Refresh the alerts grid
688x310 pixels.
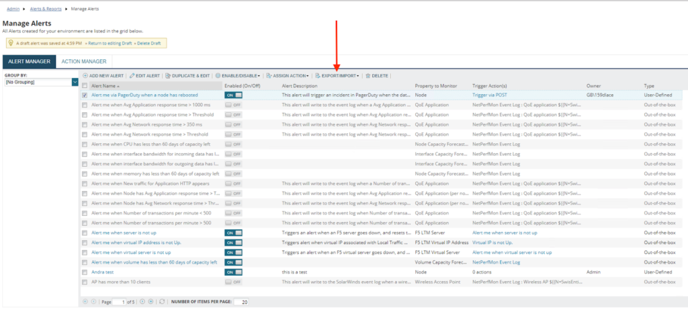[x=162, y=302]
